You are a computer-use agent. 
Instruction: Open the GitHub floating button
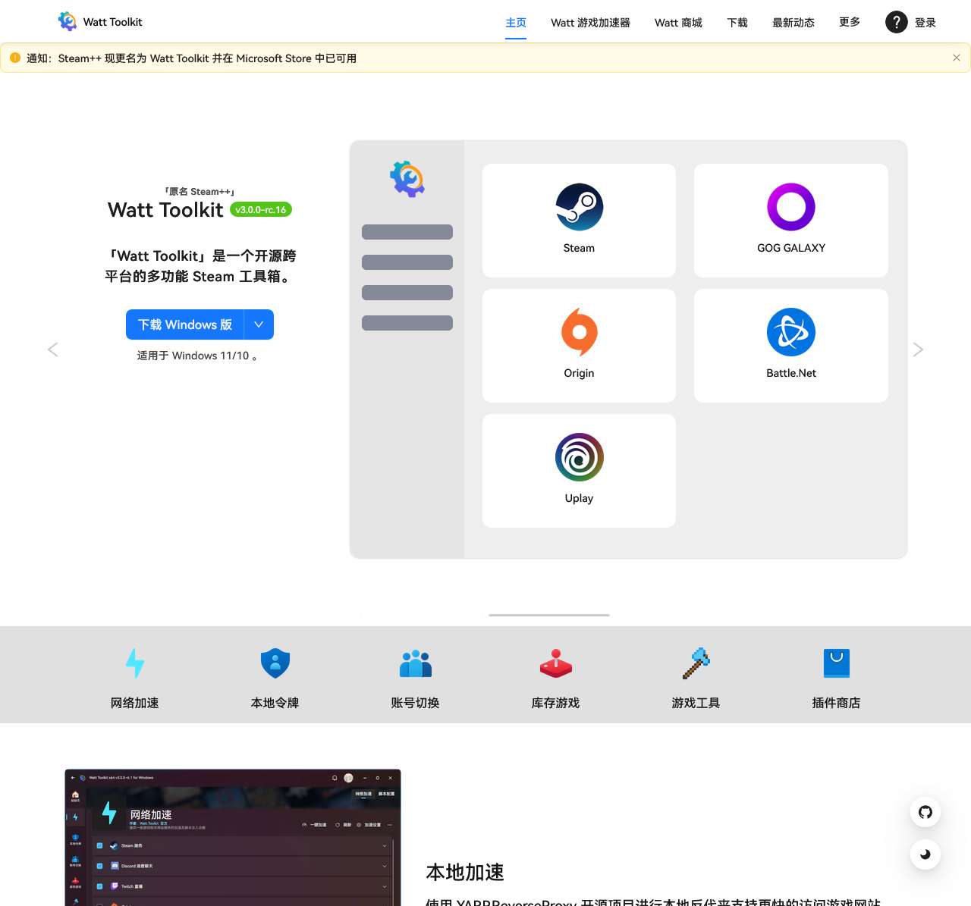click(925, 812)
